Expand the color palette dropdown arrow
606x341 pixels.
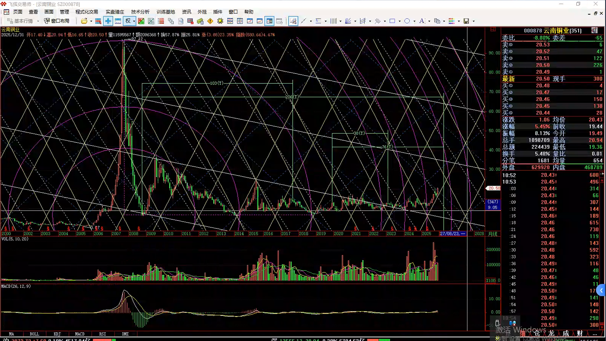459,21
